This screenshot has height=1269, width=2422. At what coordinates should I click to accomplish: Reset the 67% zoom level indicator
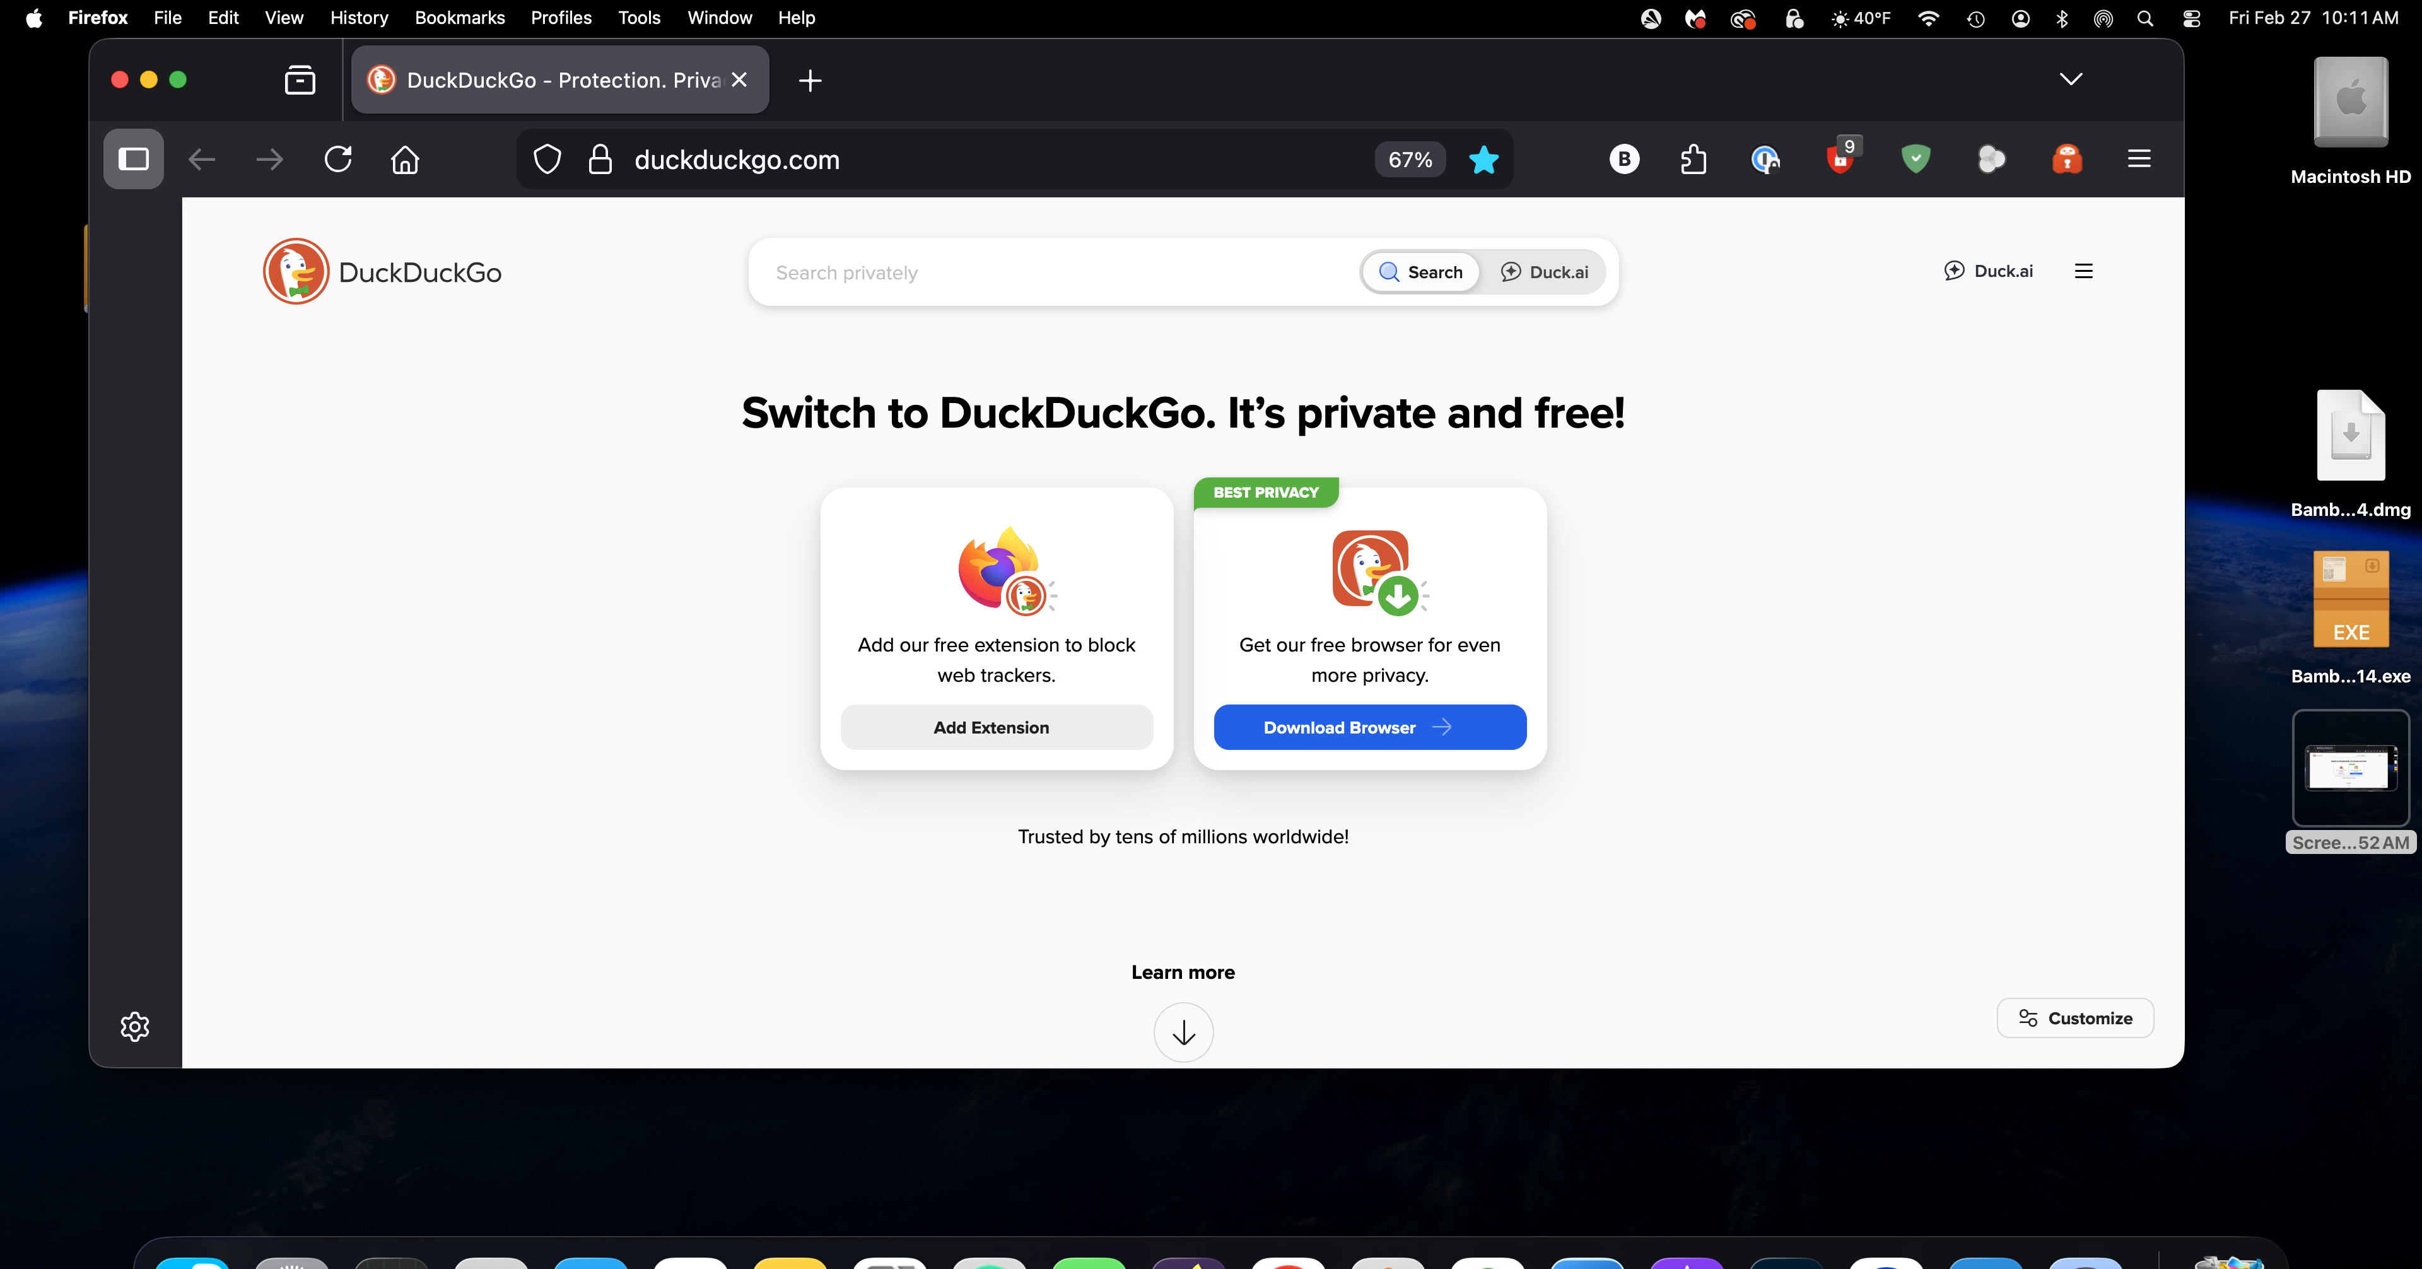[x=1410, y=160]
